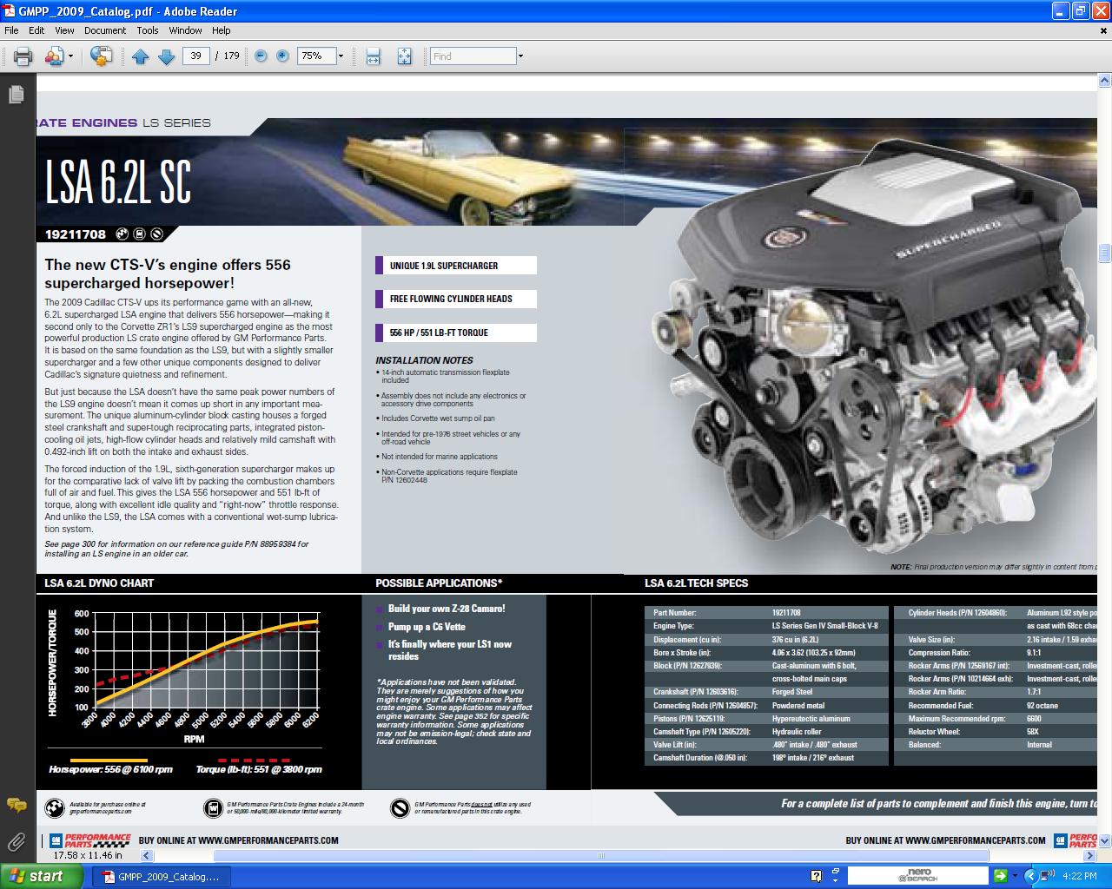Click the warranty badge icon in page footer
This screenshot has width=1112, height=889.
pyautogui.click(x=213, y=808)
